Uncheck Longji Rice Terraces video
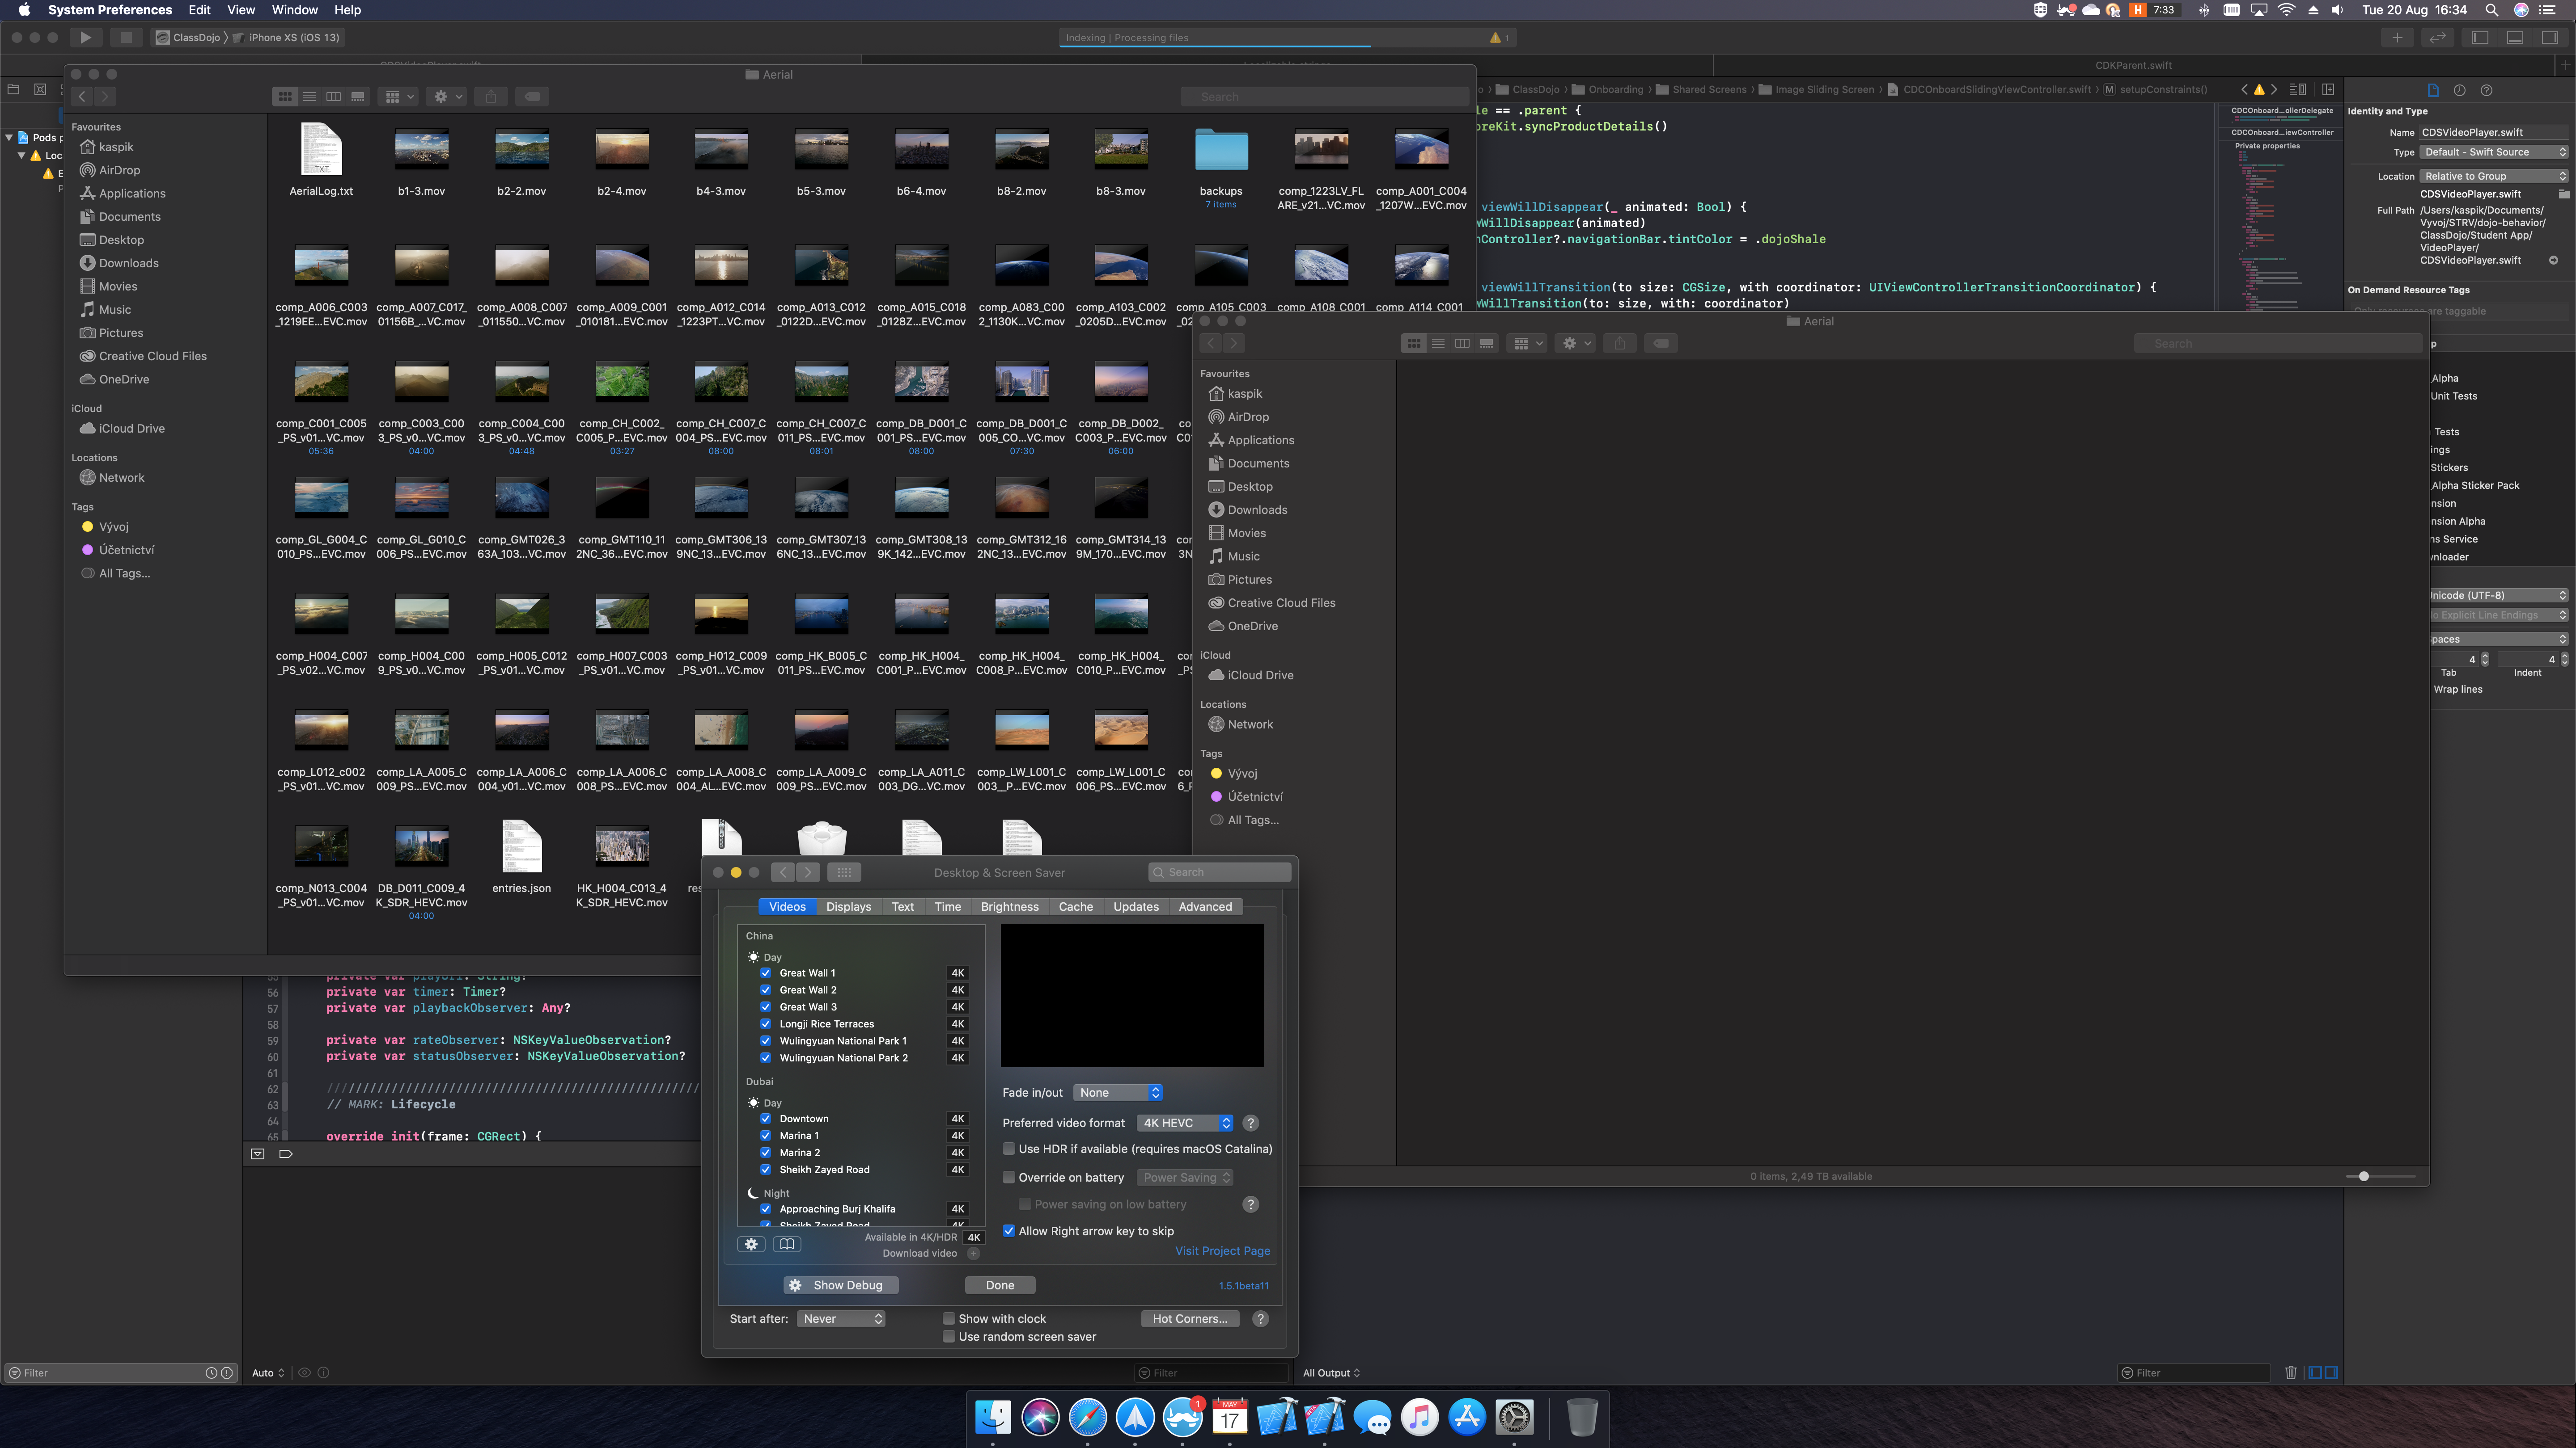This screenshot has width=2576, height=1448. [x=765, y=1024]
